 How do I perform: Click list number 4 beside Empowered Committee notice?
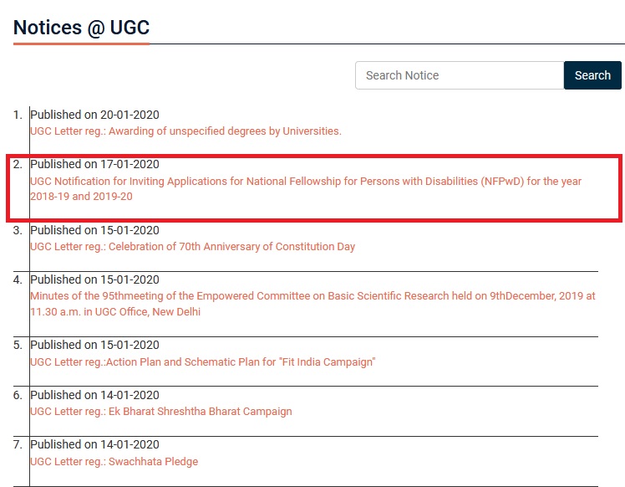(x=18, y=279)
